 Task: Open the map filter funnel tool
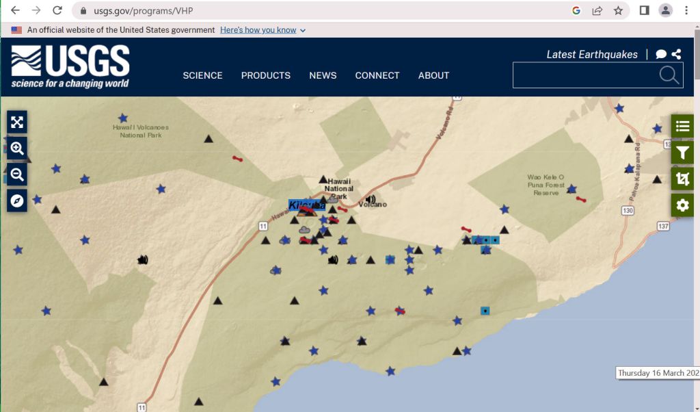pos(682,152)
